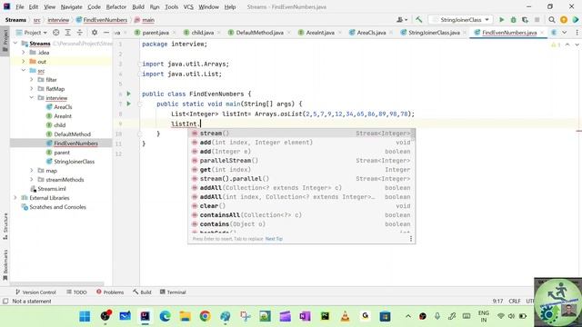Start debugging with the bug icon

click(513, 20)
